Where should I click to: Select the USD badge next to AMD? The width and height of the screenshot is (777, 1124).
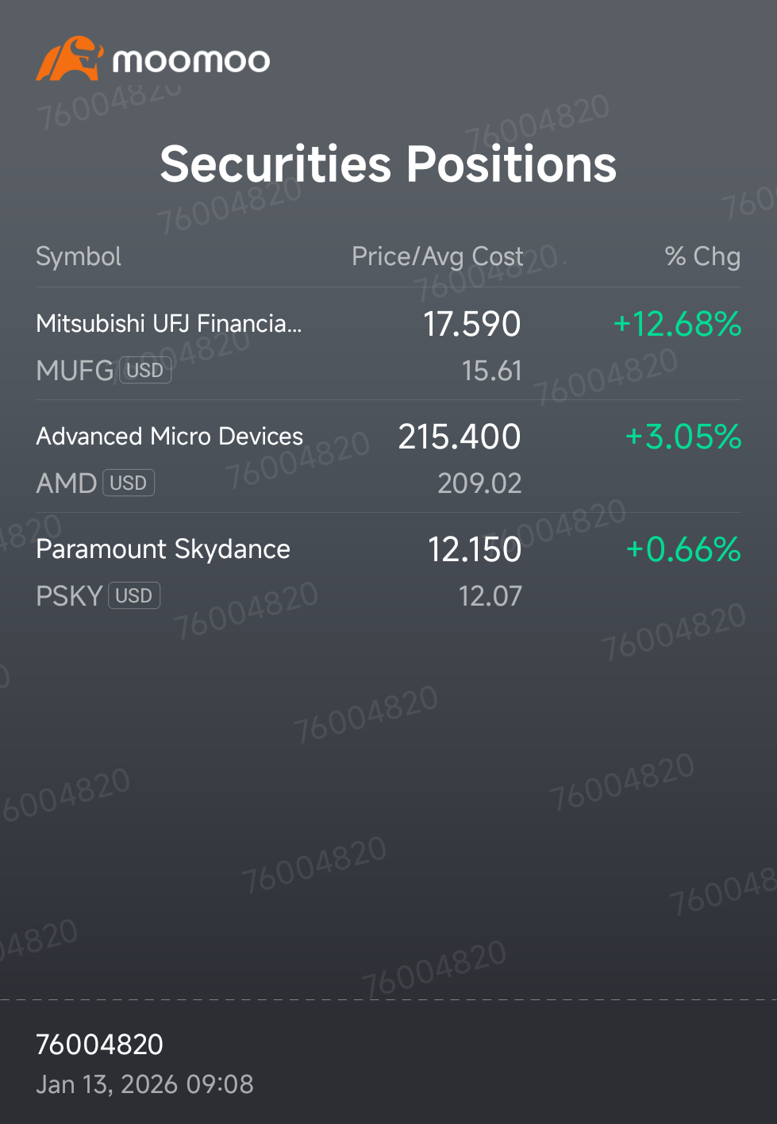(129, 483)
